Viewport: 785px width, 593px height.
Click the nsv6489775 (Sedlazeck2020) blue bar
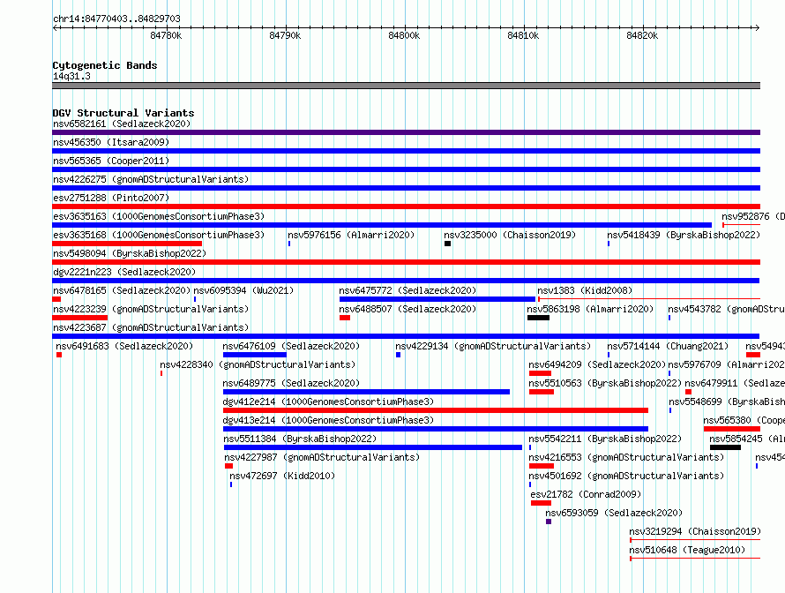click(x=366, y=392)
